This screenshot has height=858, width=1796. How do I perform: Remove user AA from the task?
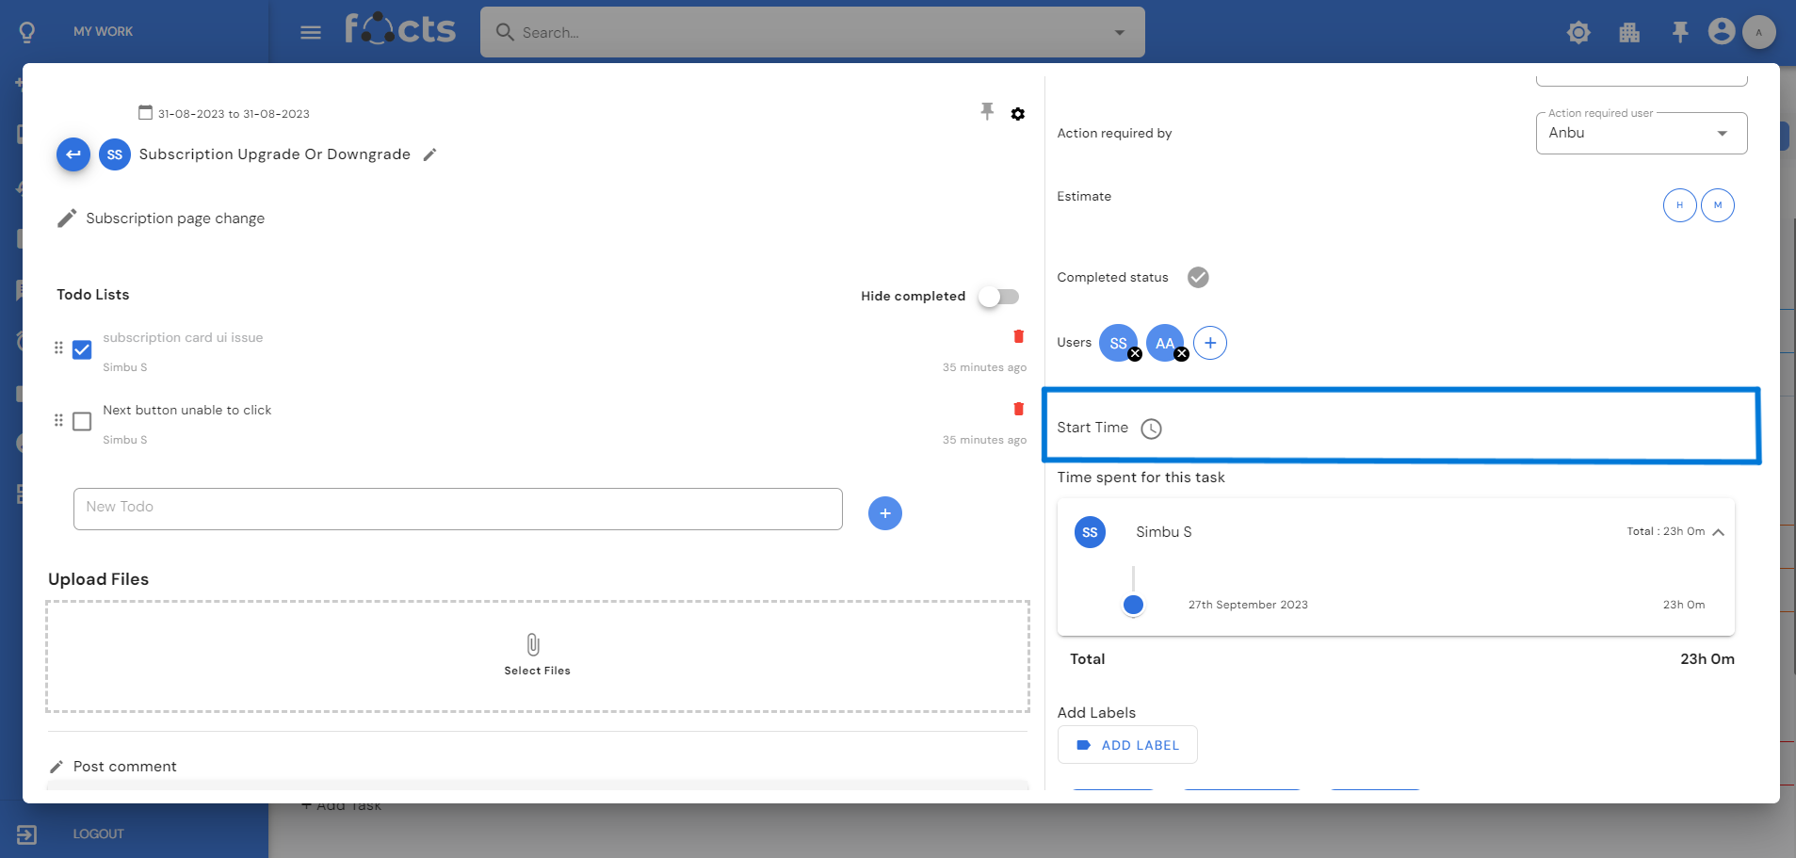click(x=1182, y=354)
